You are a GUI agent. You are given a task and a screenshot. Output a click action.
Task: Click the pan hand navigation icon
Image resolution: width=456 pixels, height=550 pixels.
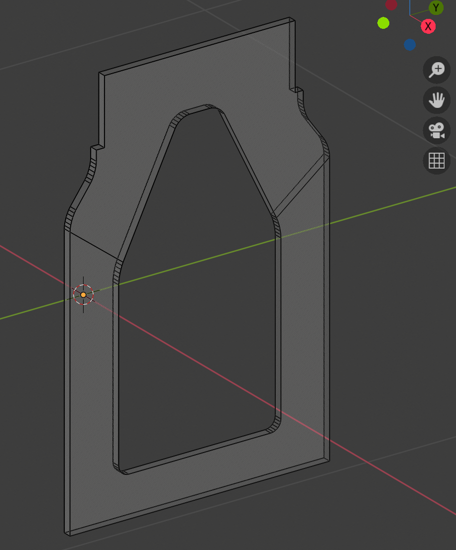(437, 100)
